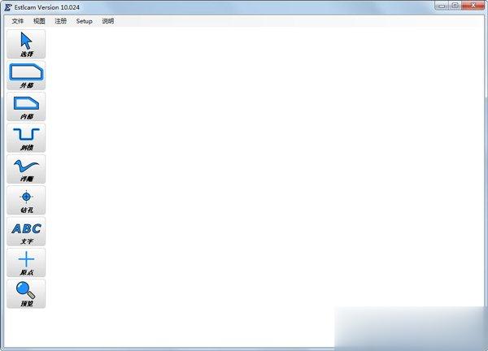This screenshot has width=488, height=351.
Task: Open the 文件 (File) menu
Action: click(x=17, y=21)
